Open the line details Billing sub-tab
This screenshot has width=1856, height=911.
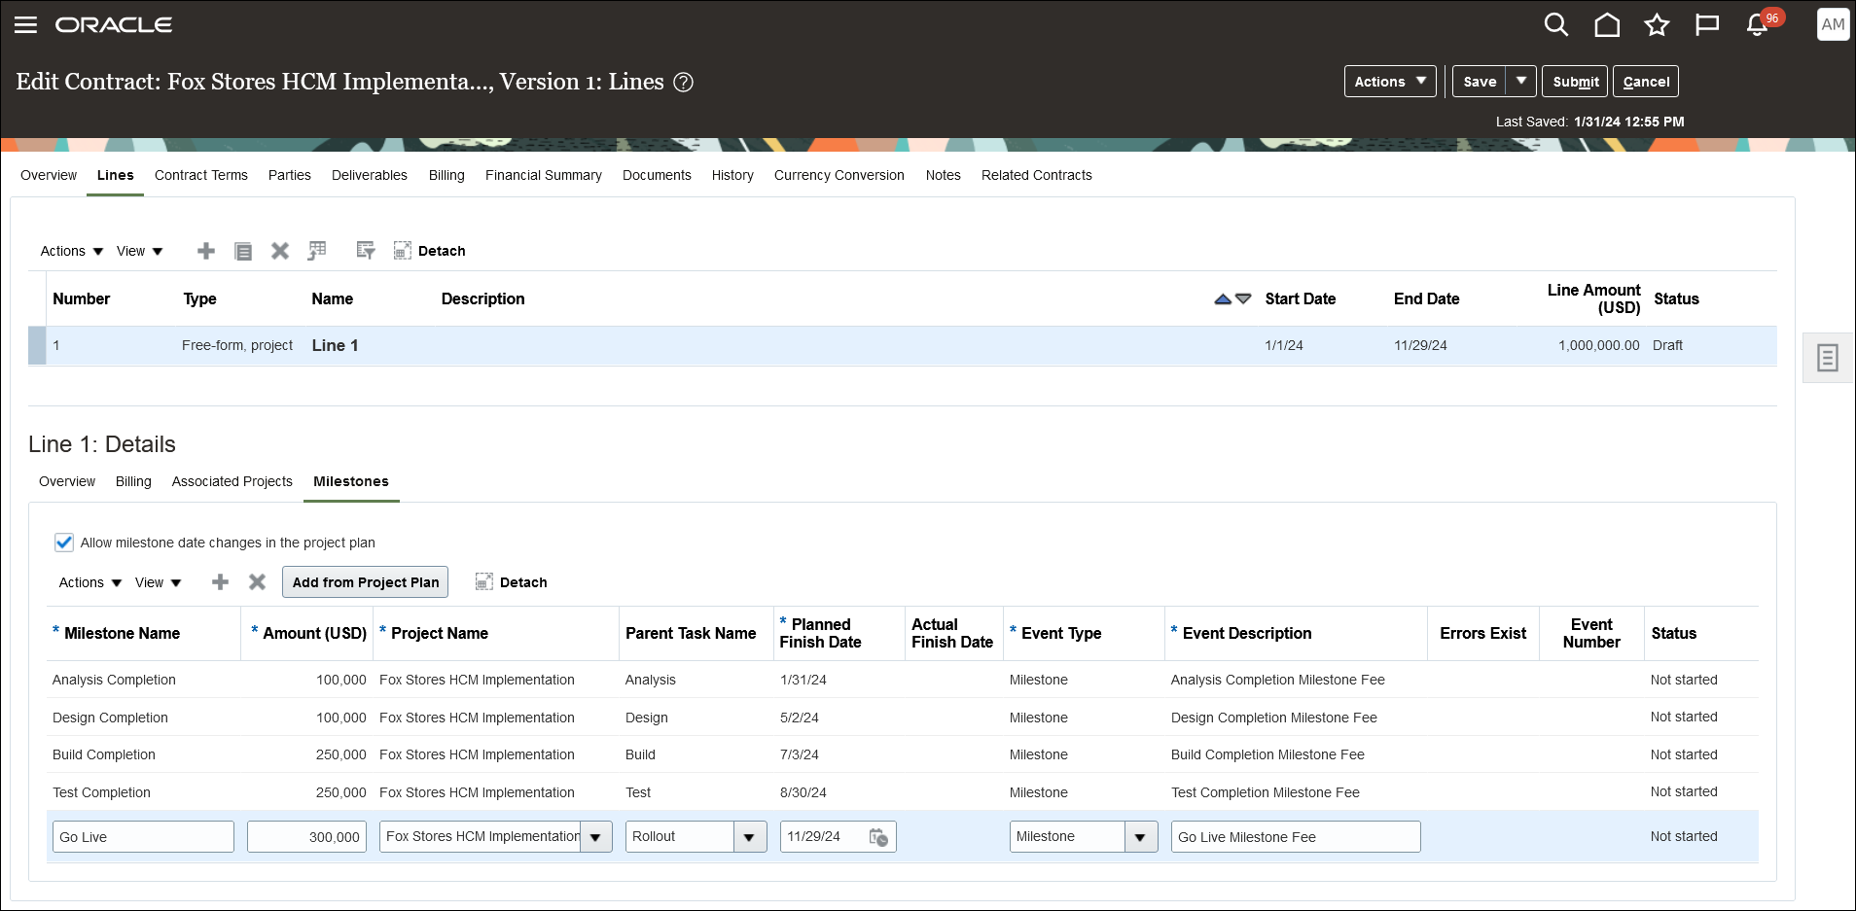pyautogui.click(x=133, y=481)
